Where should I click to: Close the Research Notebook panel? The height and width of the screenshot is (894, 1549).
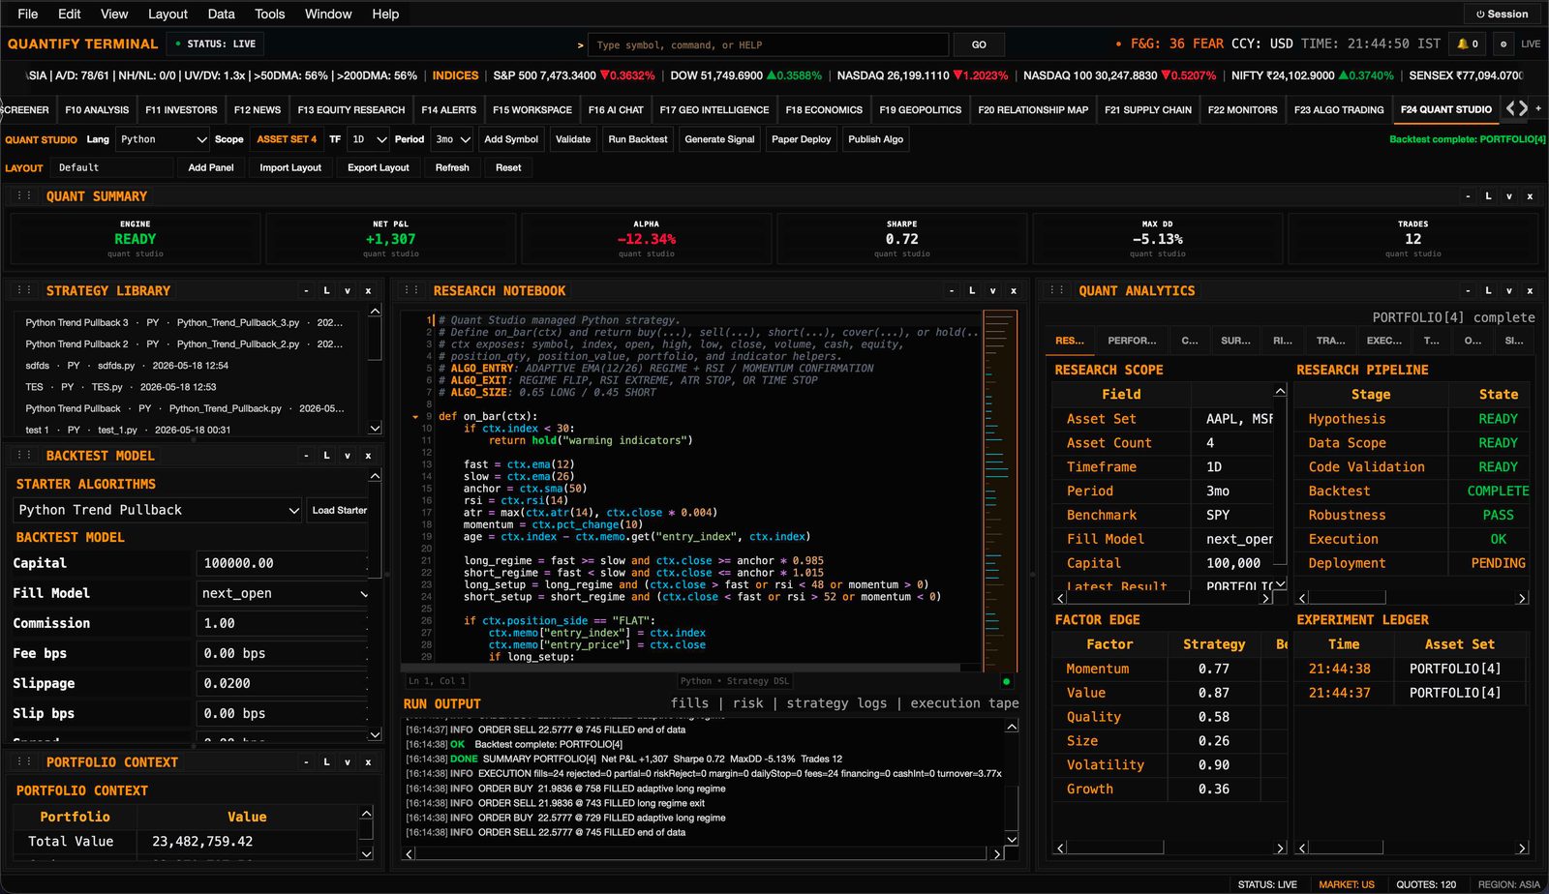click(1014, 291)
